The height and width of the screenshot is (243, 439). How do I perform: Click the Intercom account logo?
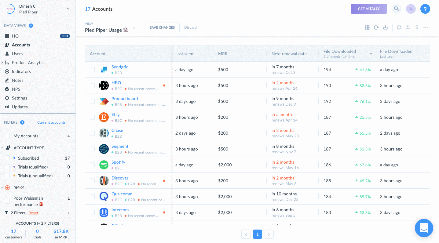(104, 212)
